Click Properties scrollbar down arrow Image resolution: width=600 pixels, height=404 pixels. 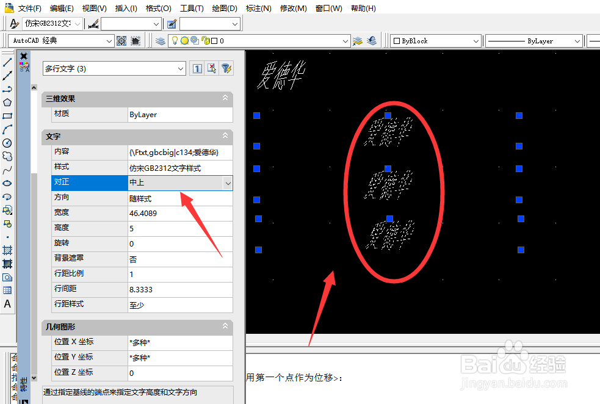34,378
